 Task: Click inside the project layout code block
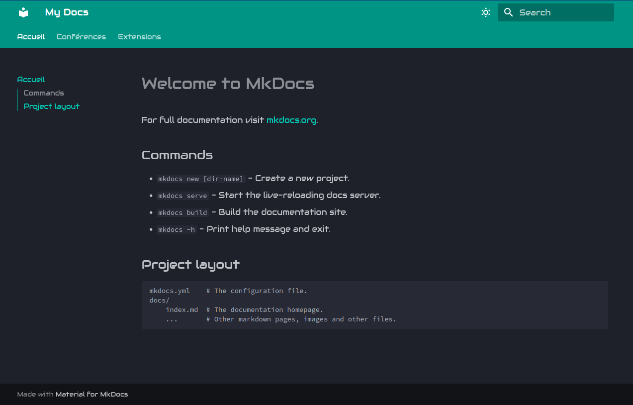coord(374,305)
